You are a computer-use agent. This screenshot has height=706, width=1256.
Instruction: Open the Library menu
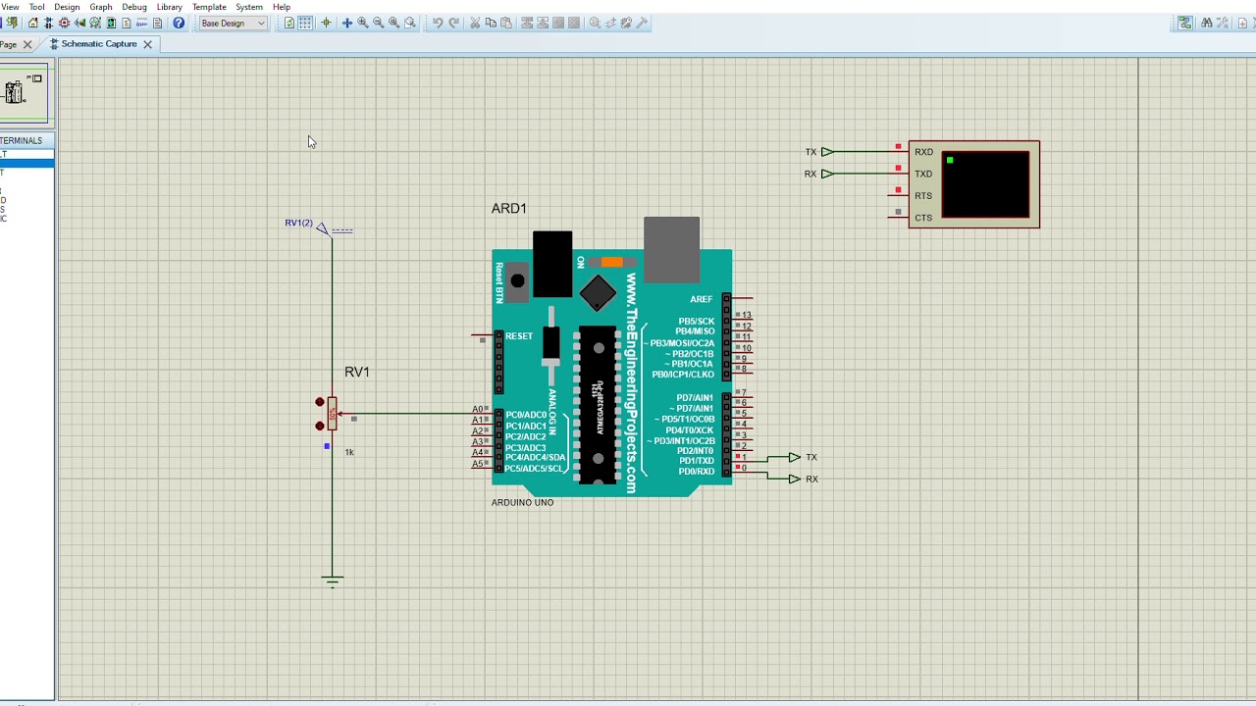click(170, 7)
